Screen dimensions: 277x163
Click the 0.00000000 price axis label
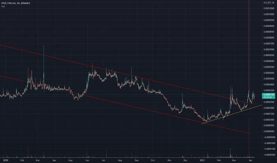(269, 132)
